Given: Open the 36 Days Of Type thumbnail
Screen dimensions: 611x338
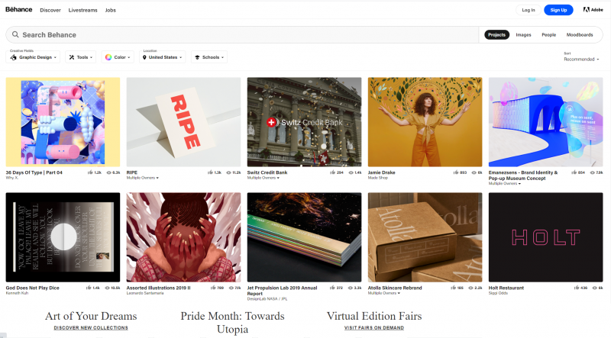Looking at the screenshot, I should coord(63,122).
